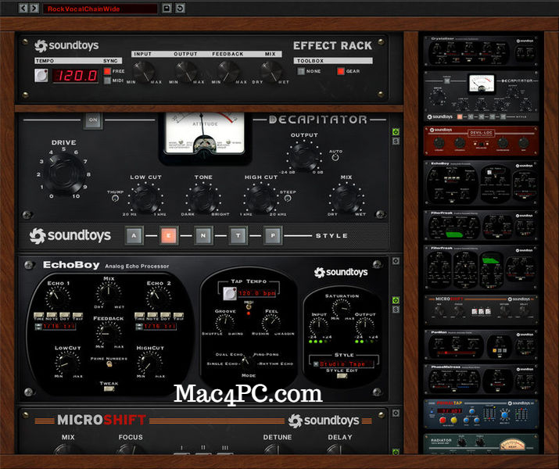Select Decapitator style T
This screenshot has height=469, width=559.
point(238,235)
